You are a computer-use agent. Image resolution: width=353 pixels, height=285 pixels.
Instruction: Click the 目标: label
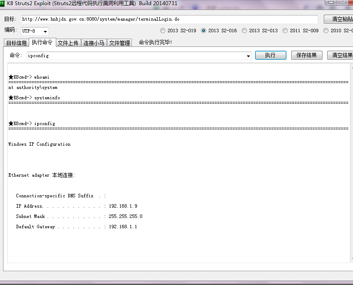pyautogui.click(x=10, y=19)
